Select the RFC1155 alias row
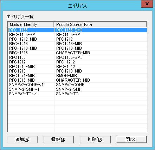Screen dimensions: 155x150 pos(77,57)
